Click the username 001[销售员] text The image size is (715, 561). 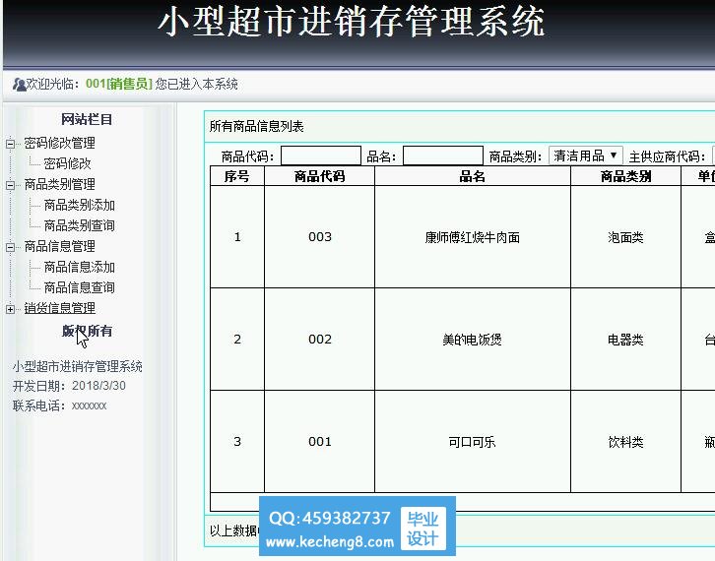pos(119,84)
